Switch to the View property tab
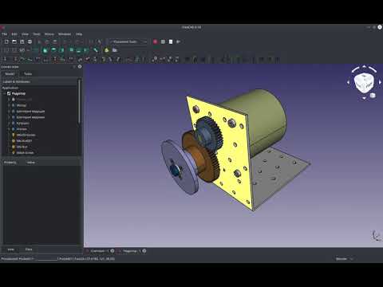 (11, 250)
